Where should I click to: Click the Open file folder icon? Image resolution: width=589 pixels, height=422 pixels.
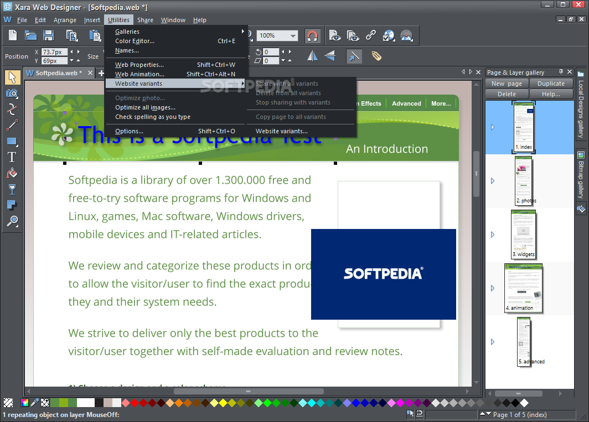pos(31,35)
